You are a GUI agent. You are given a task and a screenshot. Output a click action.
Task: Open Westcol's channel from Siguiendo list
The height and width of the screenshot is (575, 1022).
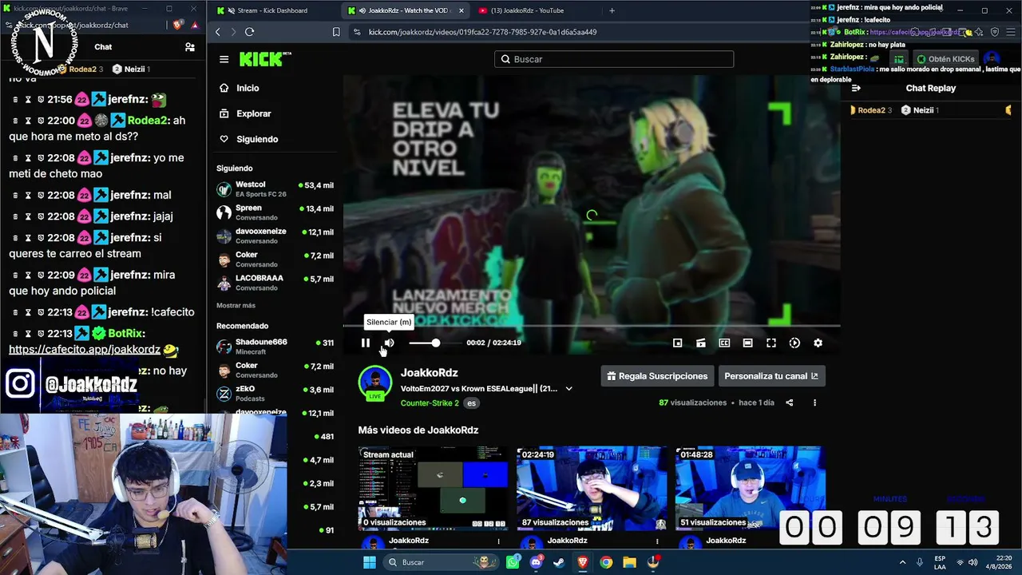point(275,189)
